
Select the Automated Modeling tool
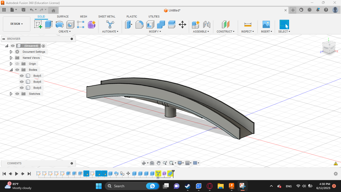(110, 24)
